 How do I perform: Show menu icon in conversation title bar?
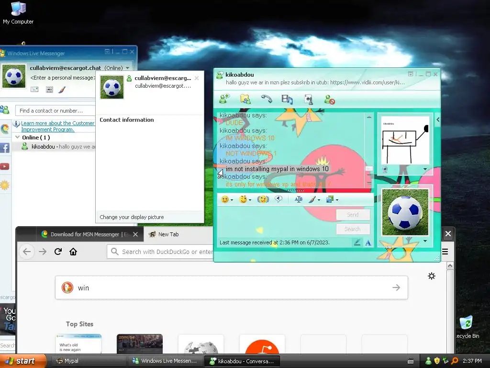click(410, 74)
